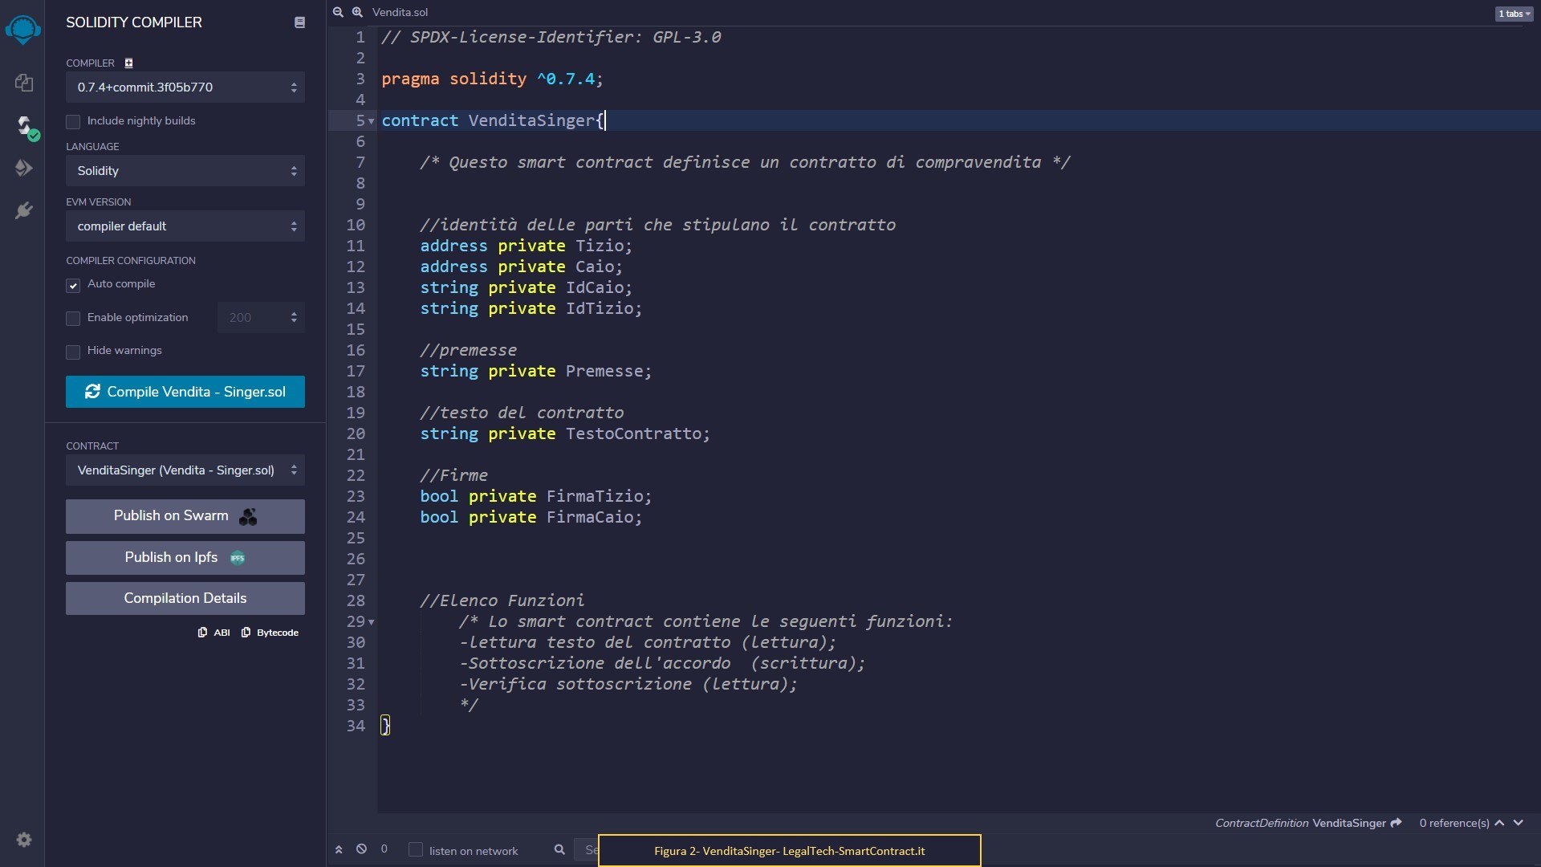The image size is (1541, 867).
Task: Open the Plugin Manager plug icon
Action: 23,210
